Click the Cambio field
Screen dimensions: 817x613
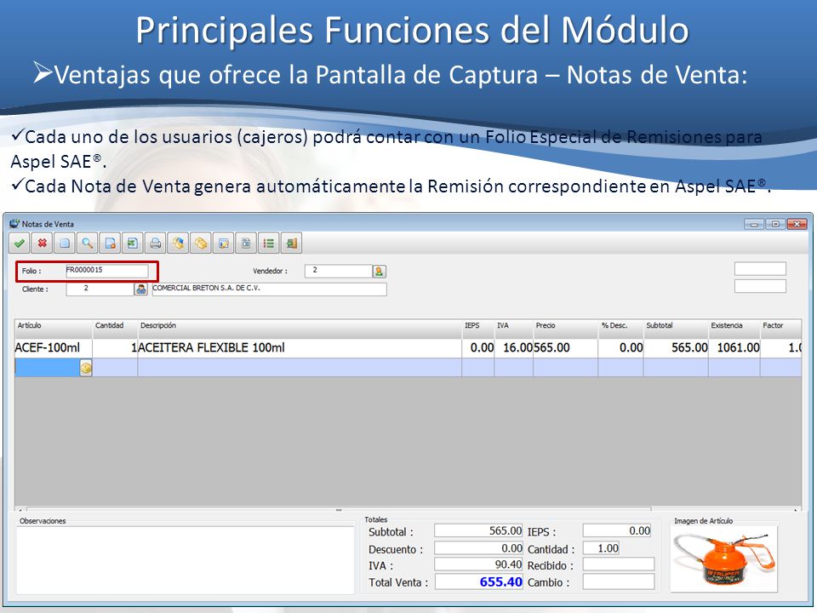(619, 581)
